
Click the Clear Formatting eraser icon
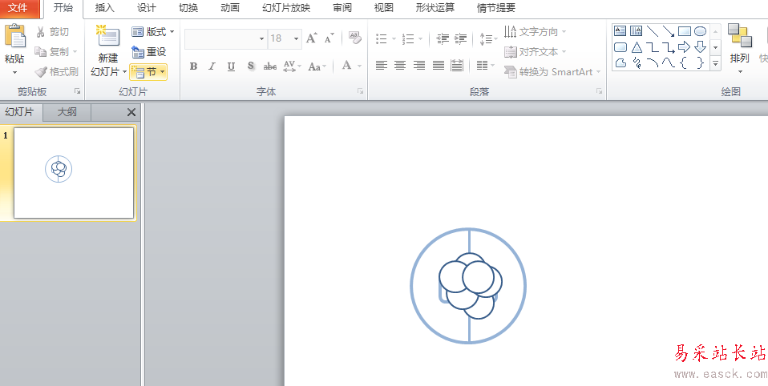(354, 38)
